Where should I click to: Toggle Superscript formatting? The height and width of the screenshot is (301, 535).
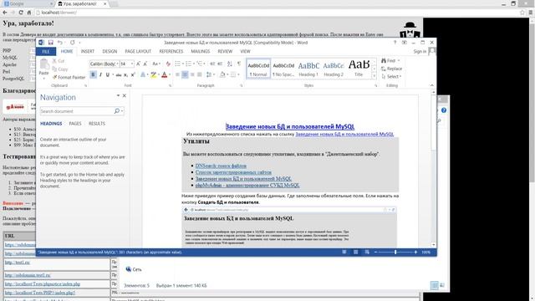click(x=133, y=74)
